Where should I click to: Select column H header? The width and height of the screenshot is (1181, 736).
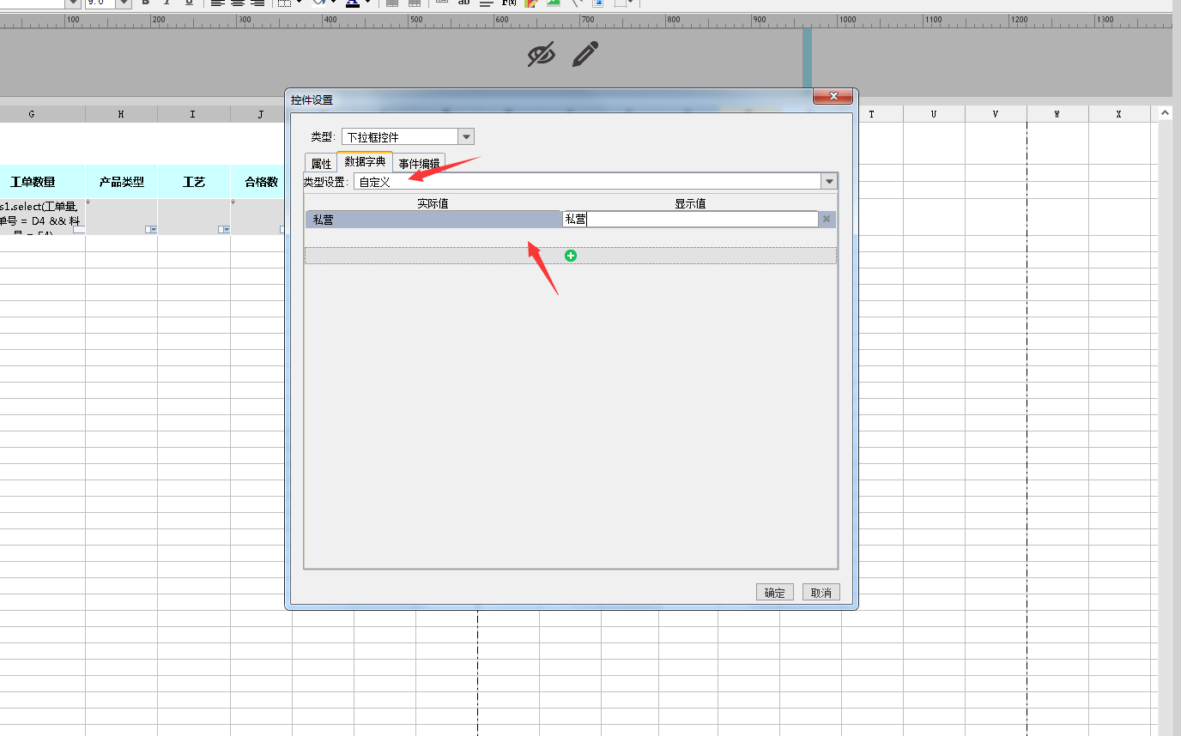(x=121, y=114)
